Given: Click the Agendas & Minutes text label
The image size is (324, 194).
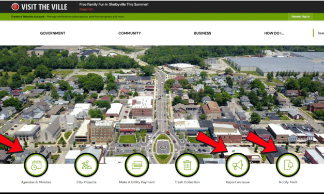Looking at the screenshot, I should point(36,182).
